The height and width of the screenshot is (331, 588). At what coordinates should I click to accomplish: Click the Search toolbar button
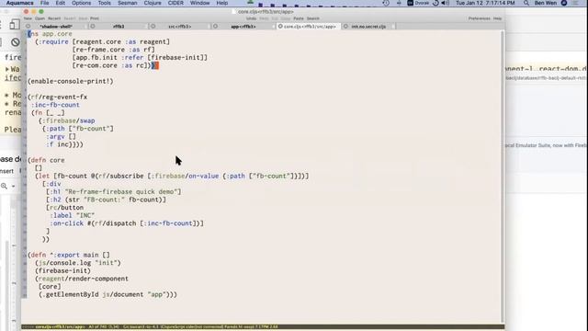coord(313,18)
